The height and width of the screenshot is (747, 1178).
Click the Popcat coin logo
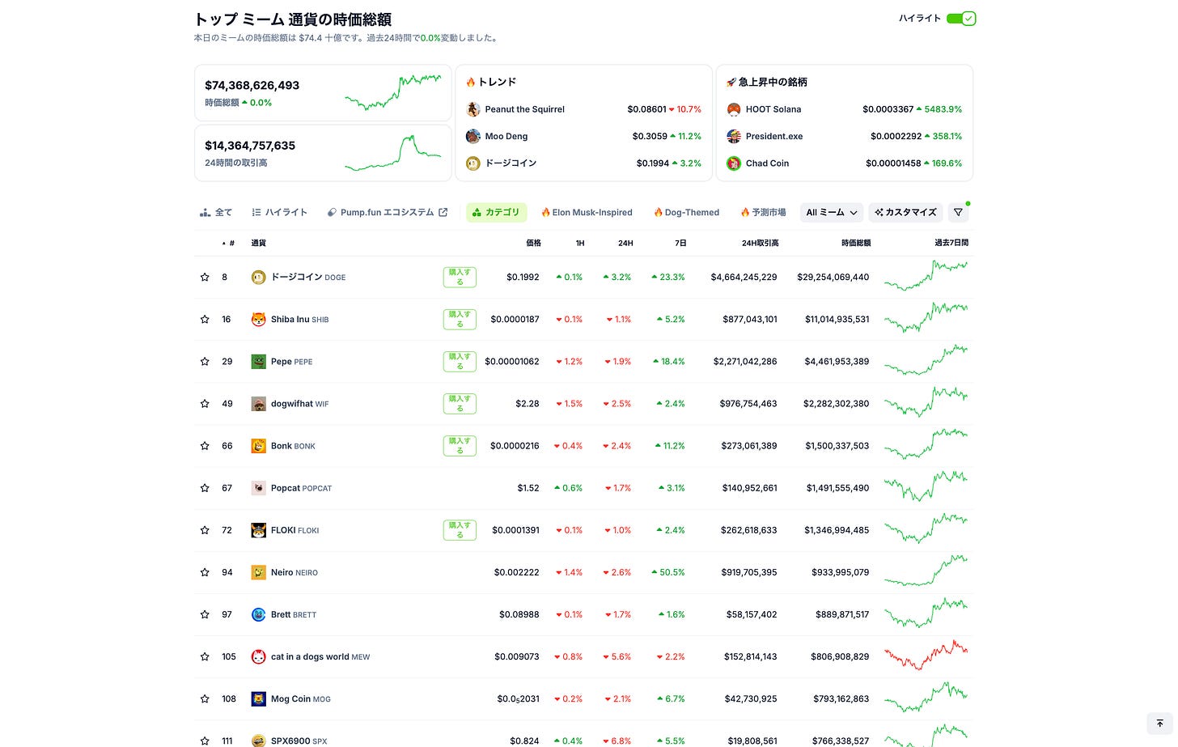coord(258,488)
